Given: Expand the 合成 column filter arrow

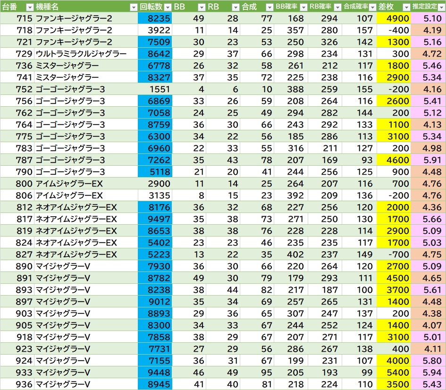Looking at the screenshot, I should 269,7.
